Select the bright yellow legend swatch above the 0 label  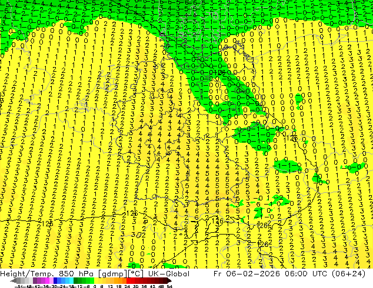click(x=96, y=281)
